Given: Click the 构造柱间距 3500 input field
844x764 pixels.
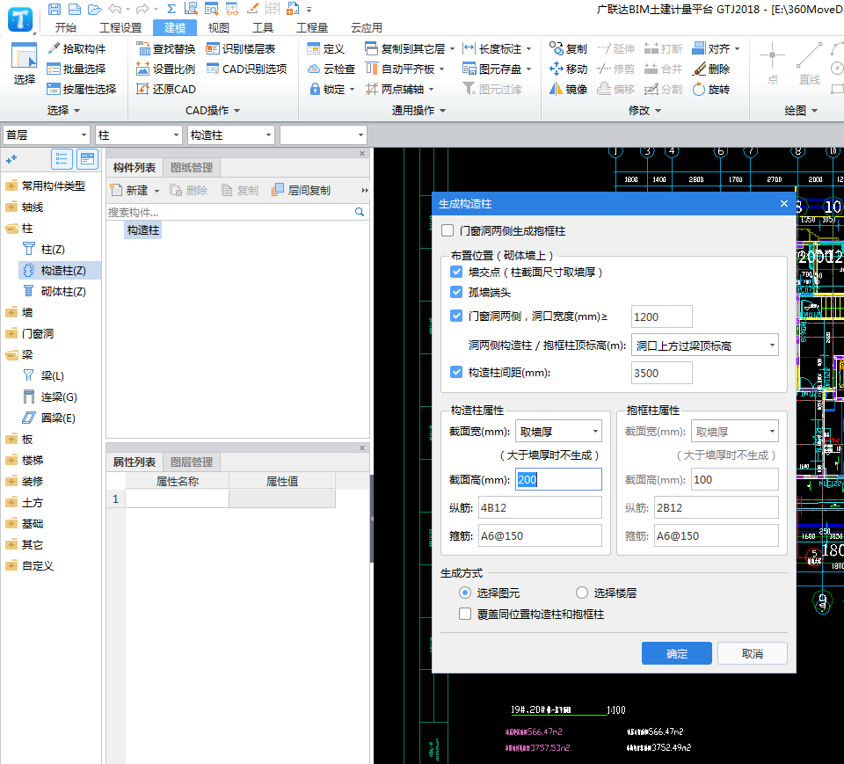Looking at the screenshot, I should tap(661, 373).
